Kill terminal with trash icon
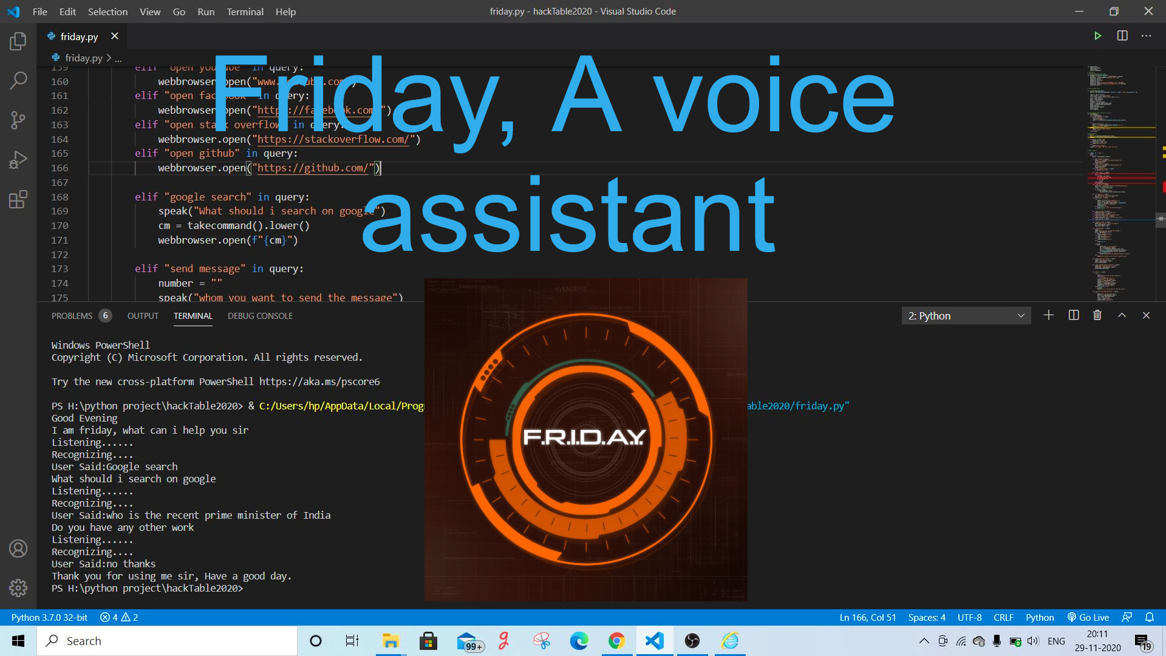This screenshot has height=656, width=1166. tap(1097, 315)
